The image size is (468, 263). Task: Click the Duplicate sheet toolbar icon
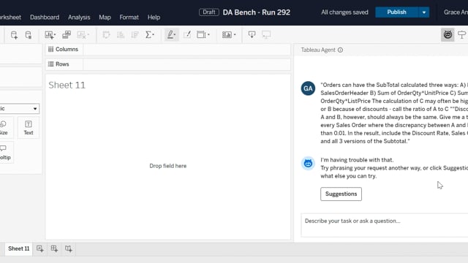(67, 35)
